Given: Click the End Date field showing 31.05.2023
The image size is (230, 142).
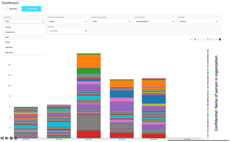Looking at the screenshot, I should coord(68,31).
